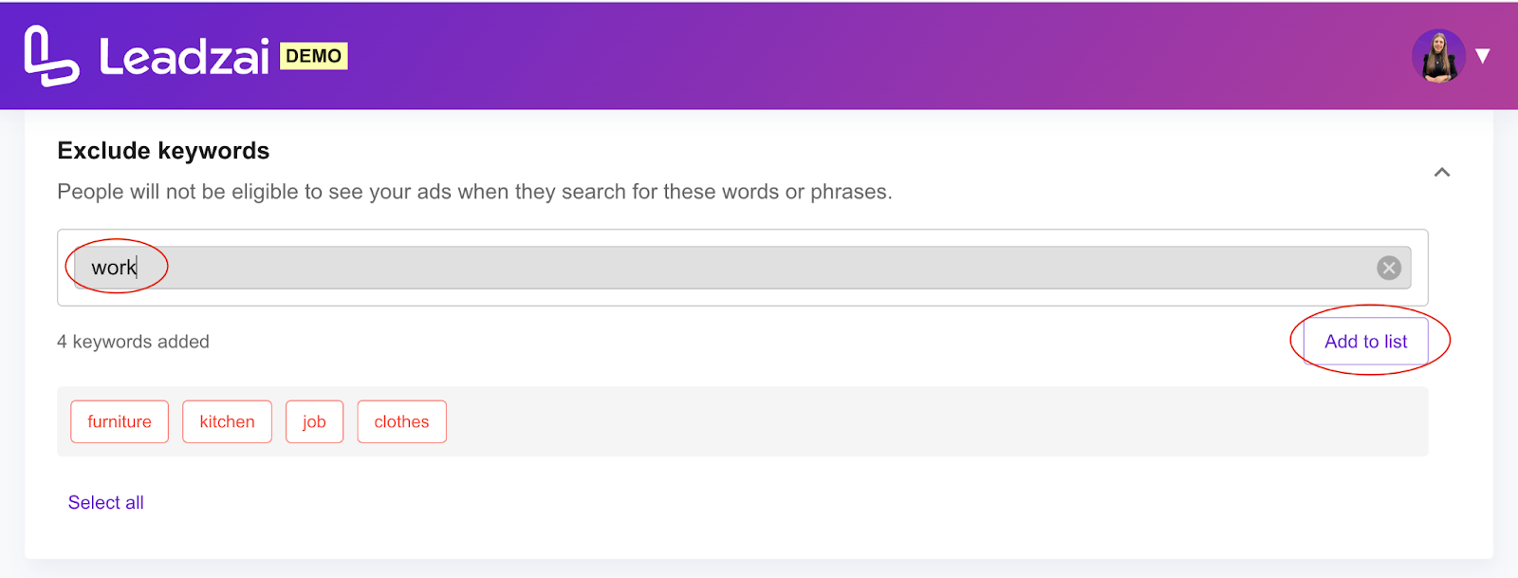Click the exclude keywords description text

(x=474, y=192)
